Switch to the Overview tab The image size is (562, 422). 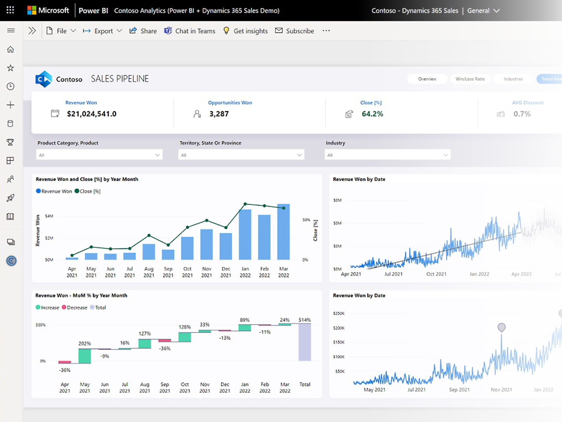coord(427,79)
